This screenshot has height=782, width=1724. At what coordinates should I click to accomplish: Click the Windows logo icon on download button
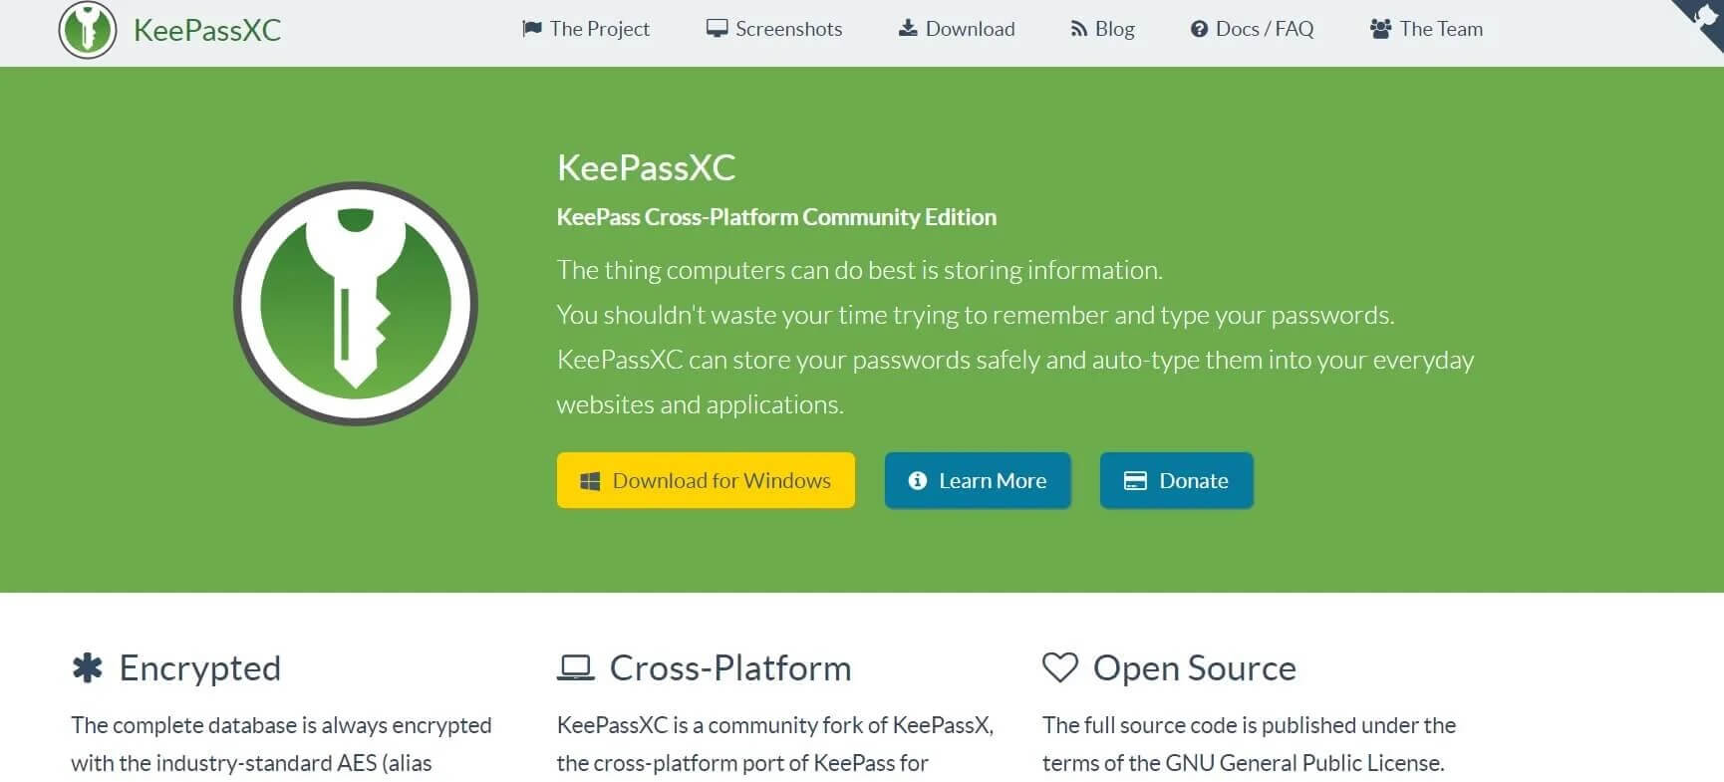click(590, 481)
